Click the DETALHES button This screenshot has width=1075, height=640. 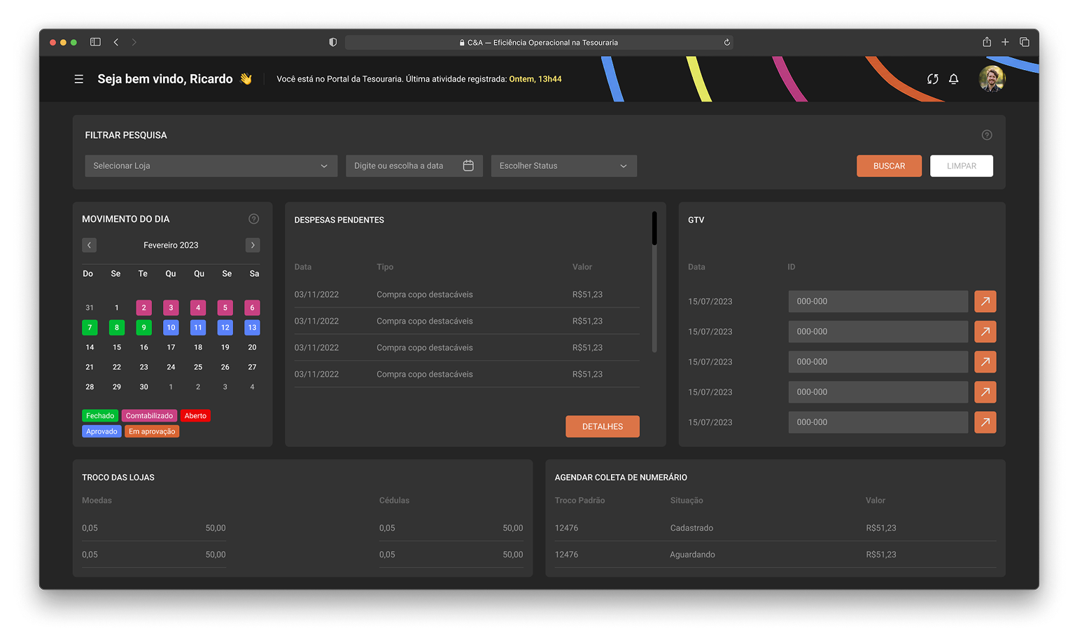click(x=603, y=426)
